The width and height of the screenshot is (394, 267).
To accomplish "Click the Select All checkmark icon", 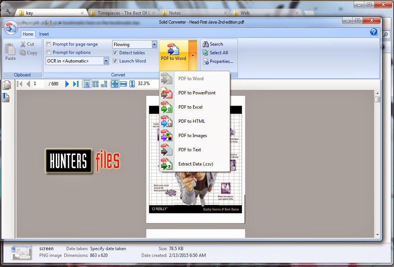I will (x=205, y=52).
